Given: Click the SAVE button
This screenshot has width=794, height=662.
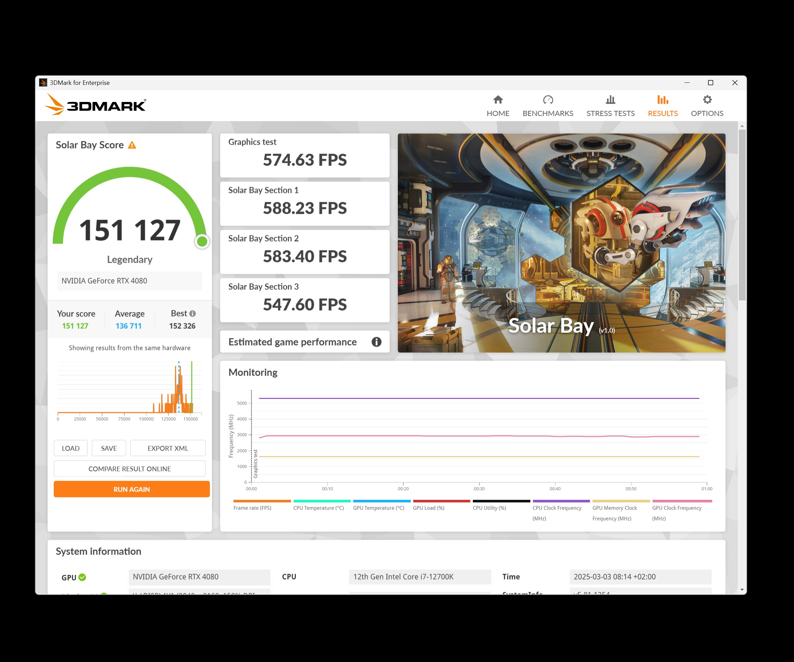Looking at the screenshot, I should tap(109, 448).
